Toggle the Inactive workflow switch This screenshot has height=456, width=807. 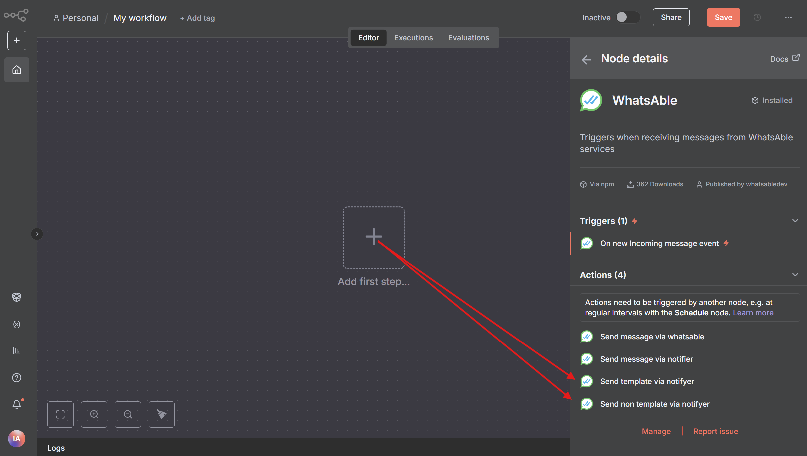click(627, 17)
